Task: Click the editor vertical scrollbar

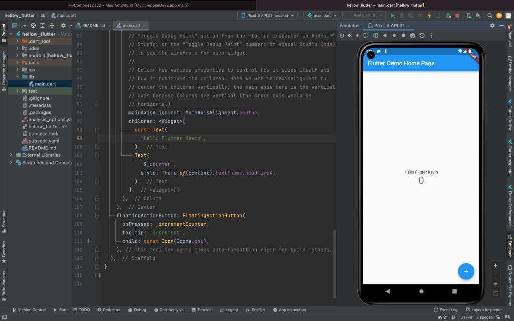Action: click(334, 264)
